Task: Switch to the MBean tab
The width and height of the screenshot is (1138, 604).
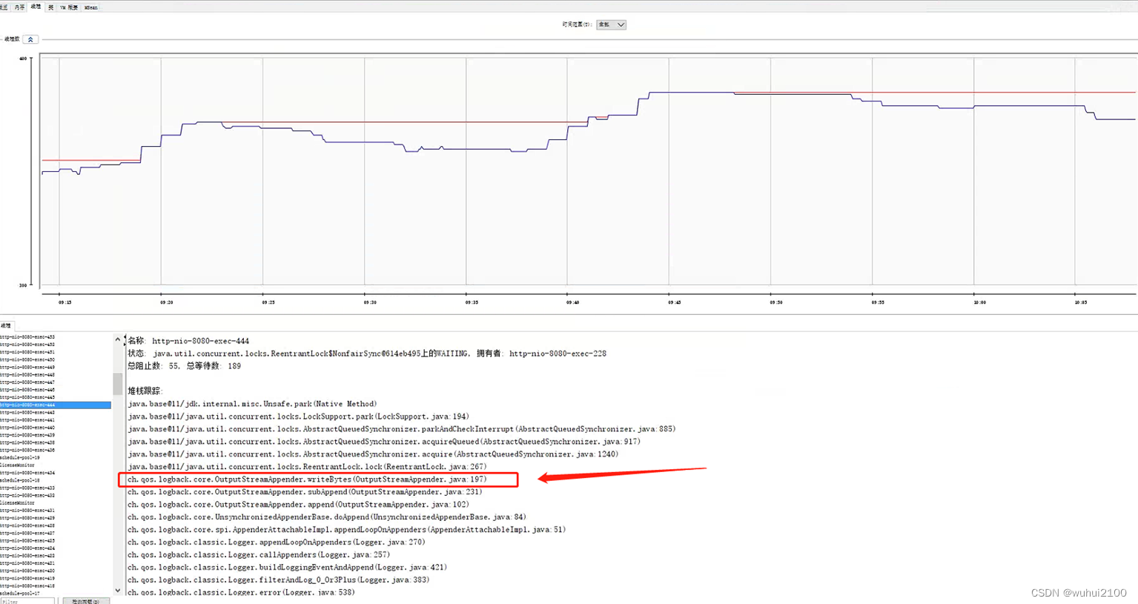Action: click(x=90, y=7)
